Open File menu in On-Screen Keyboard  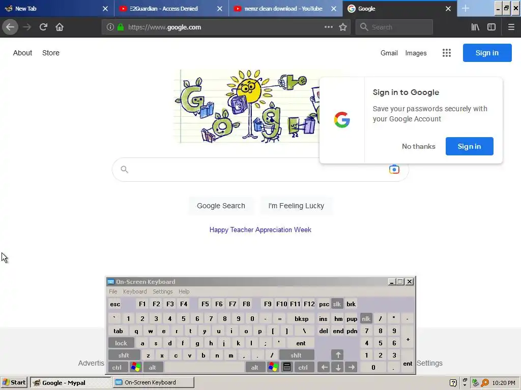tap(113, 291)
